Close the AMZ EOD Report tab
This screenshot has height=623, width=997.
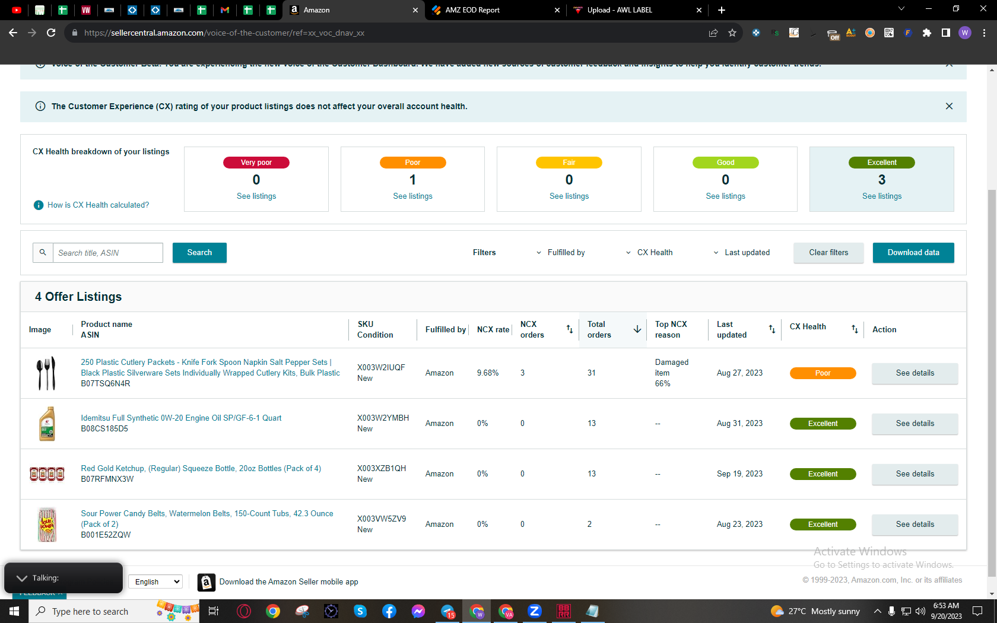click(557, 10)
